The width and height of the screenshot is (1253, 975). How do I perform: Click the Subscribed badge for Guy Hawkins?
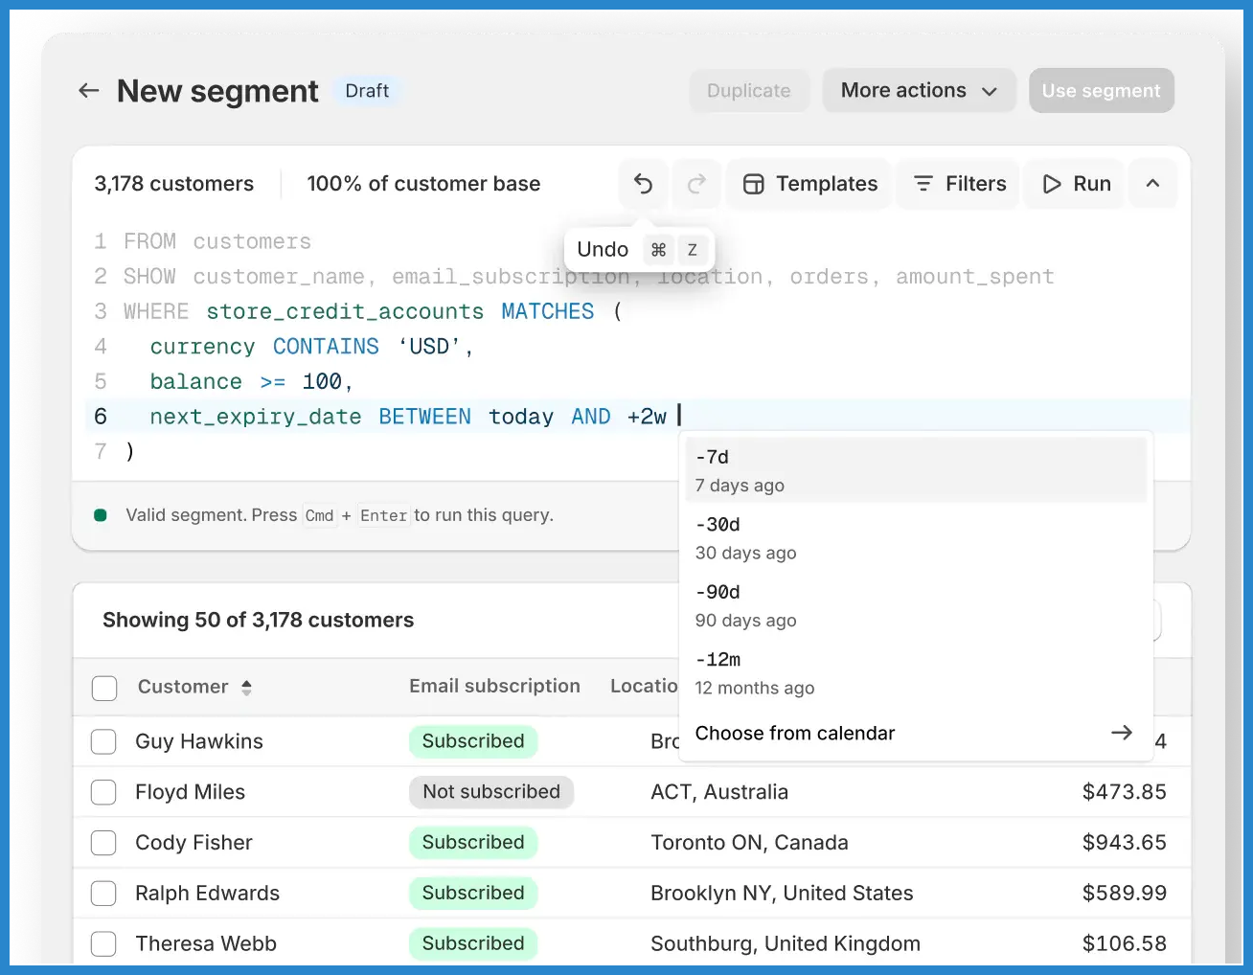pos(473,741)
